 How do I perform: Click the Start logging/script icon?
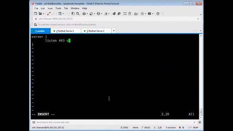click(x=142, y=14)
